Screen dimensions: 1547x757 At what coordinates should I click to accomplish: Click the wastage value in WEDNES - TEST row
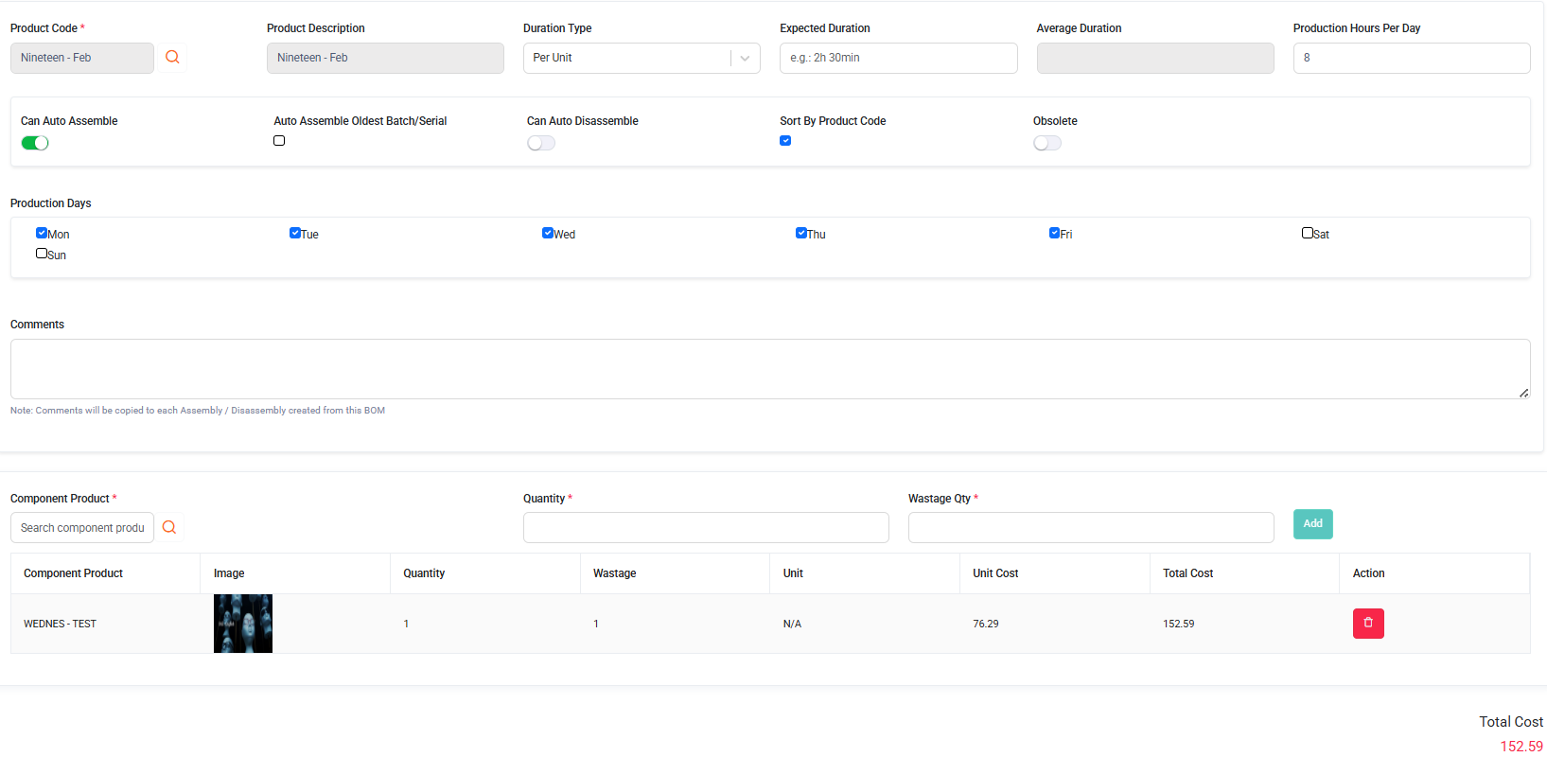pos(596,624)
